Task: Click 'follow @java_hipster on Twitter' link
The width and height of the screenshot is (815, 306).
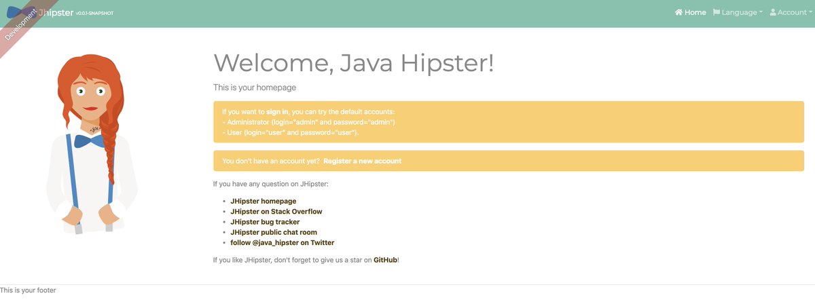Action: pos(283,242)
